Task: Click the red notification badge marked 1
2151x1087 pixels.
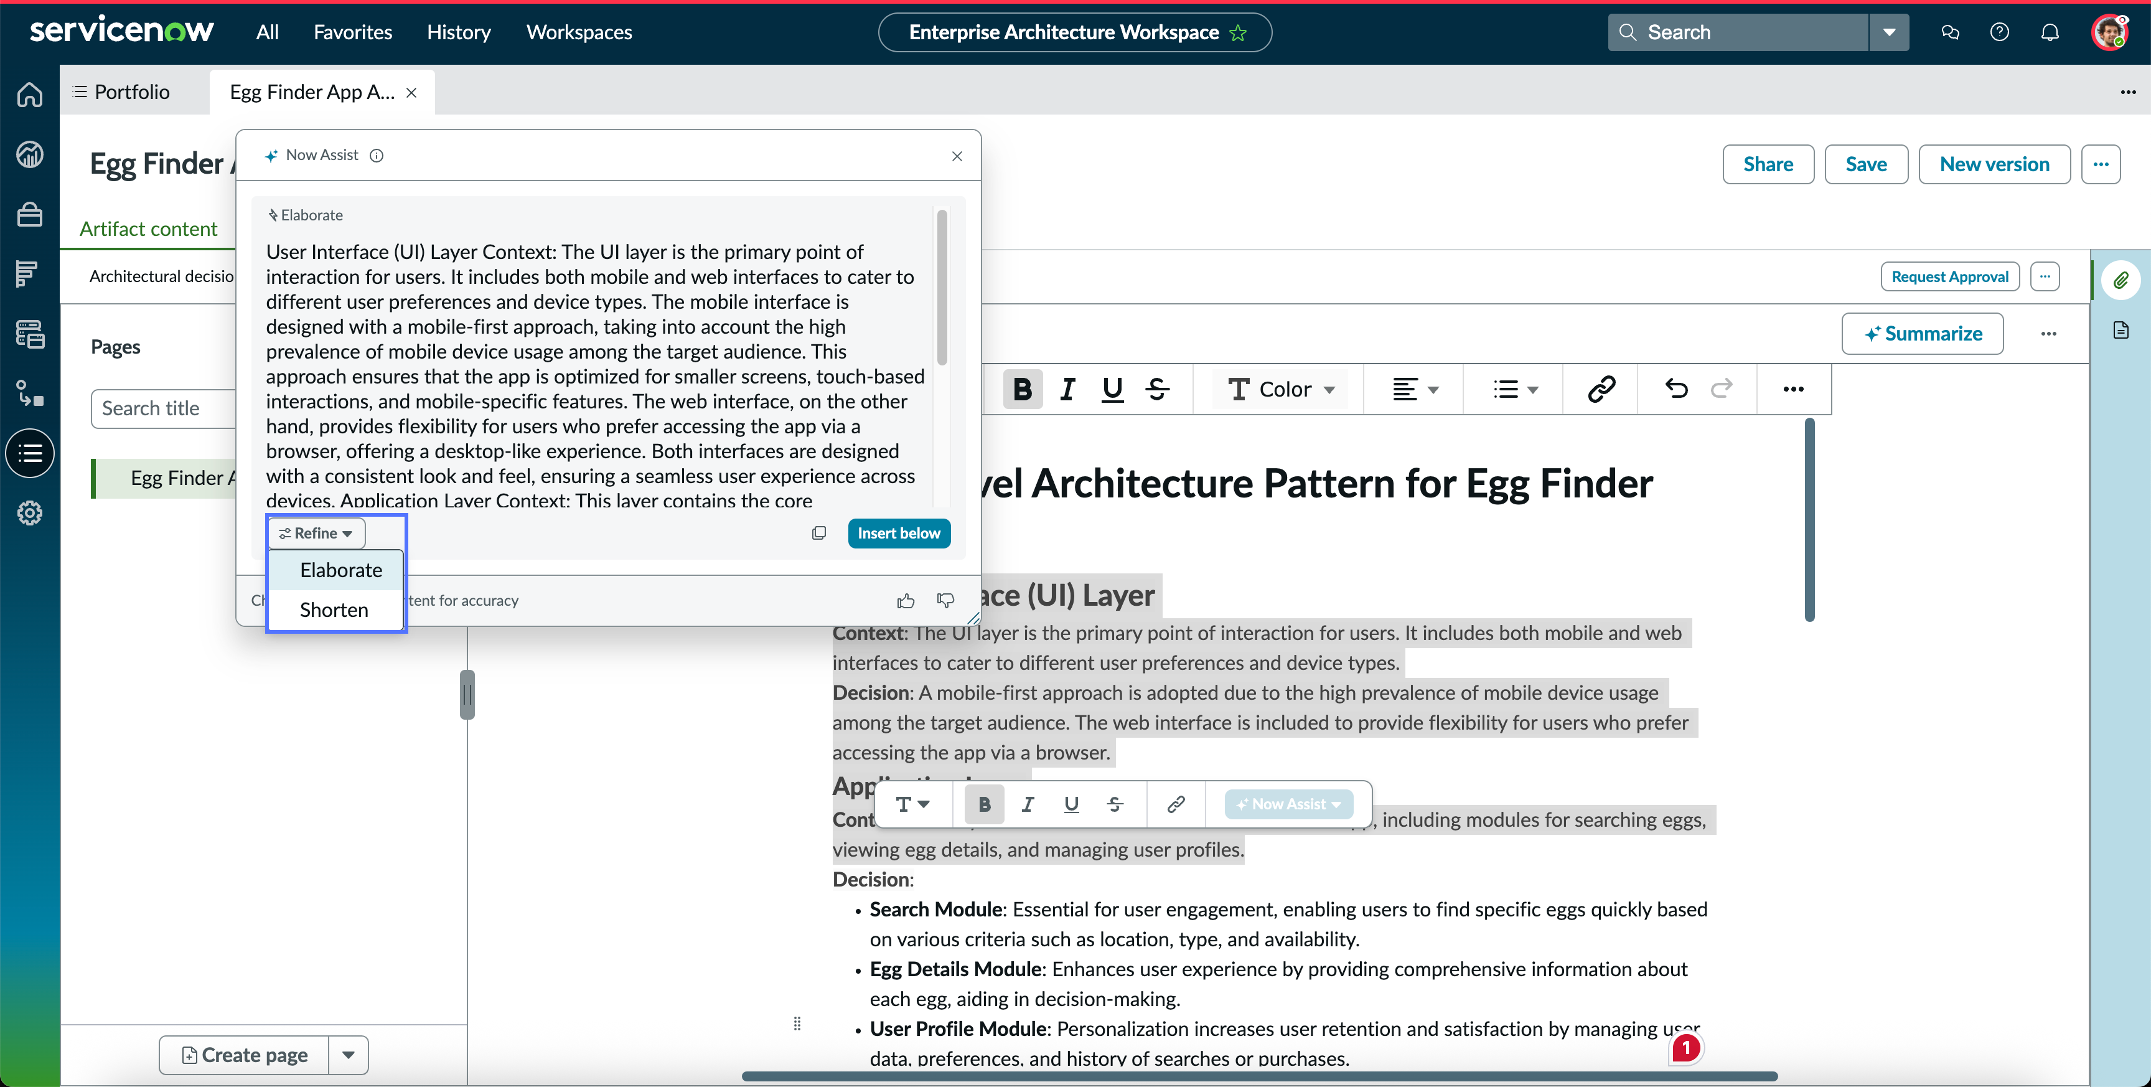Action: coord(1685,1048)
